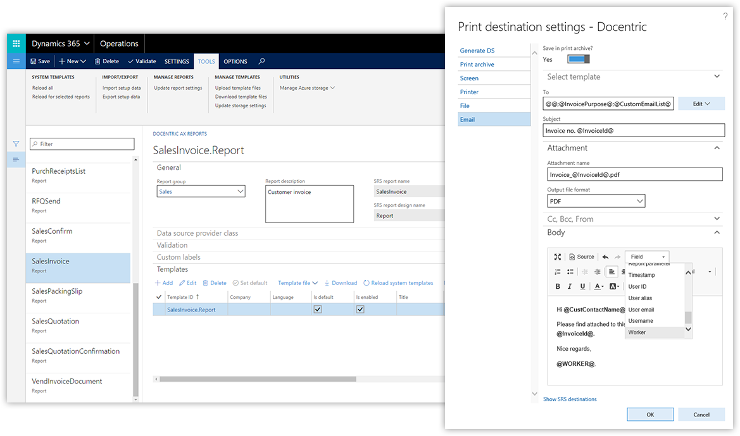The width and height of the screenshot is (740, 436).
Task: Confirm the dialog with the OK button
Action: (650, 415)
